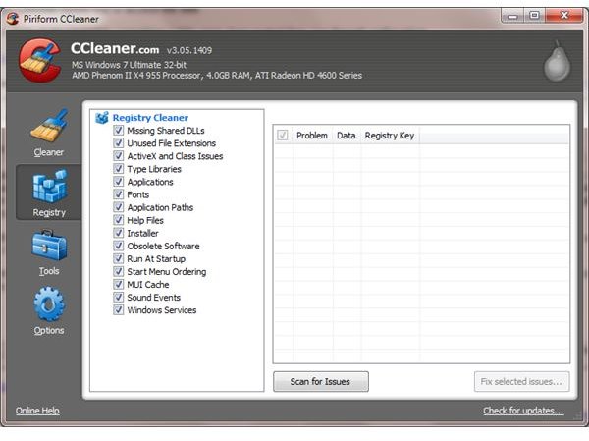Image resolution: width=589 pixels, height=441 pixels.
Task: Uncheck Windows Services checkbox
Action: (x=119, y=309)
